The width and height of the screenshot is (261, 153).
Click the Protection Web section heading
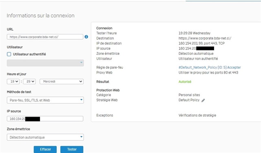[x=108, y=90]
